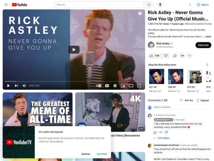Seek on the video progress bar
This screenshot has height=161, width=214.
74,81
